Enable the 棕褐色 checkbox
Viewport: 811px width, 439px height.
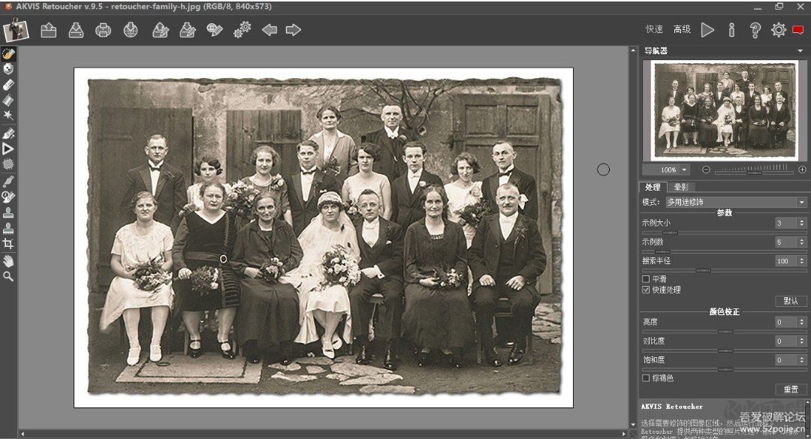(646, 378)
